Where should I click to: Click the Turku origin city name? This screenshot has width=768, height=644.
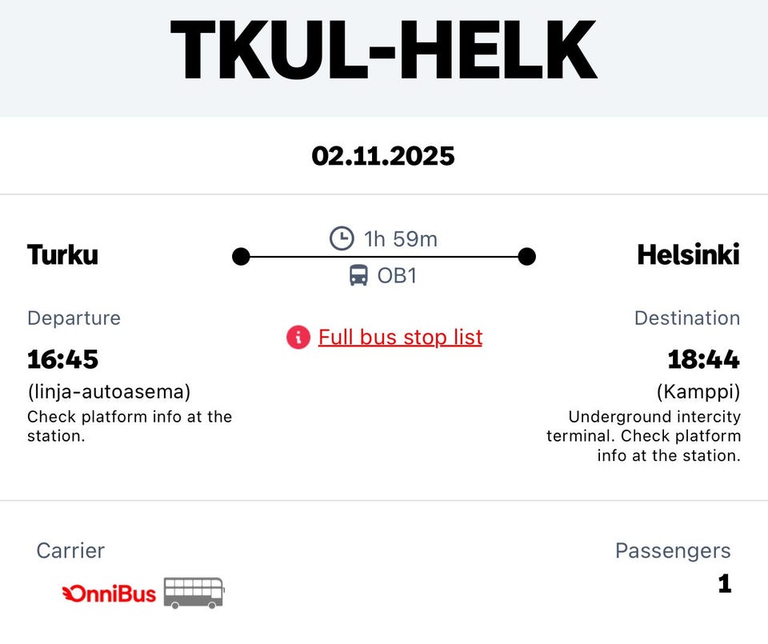[63, 255]
